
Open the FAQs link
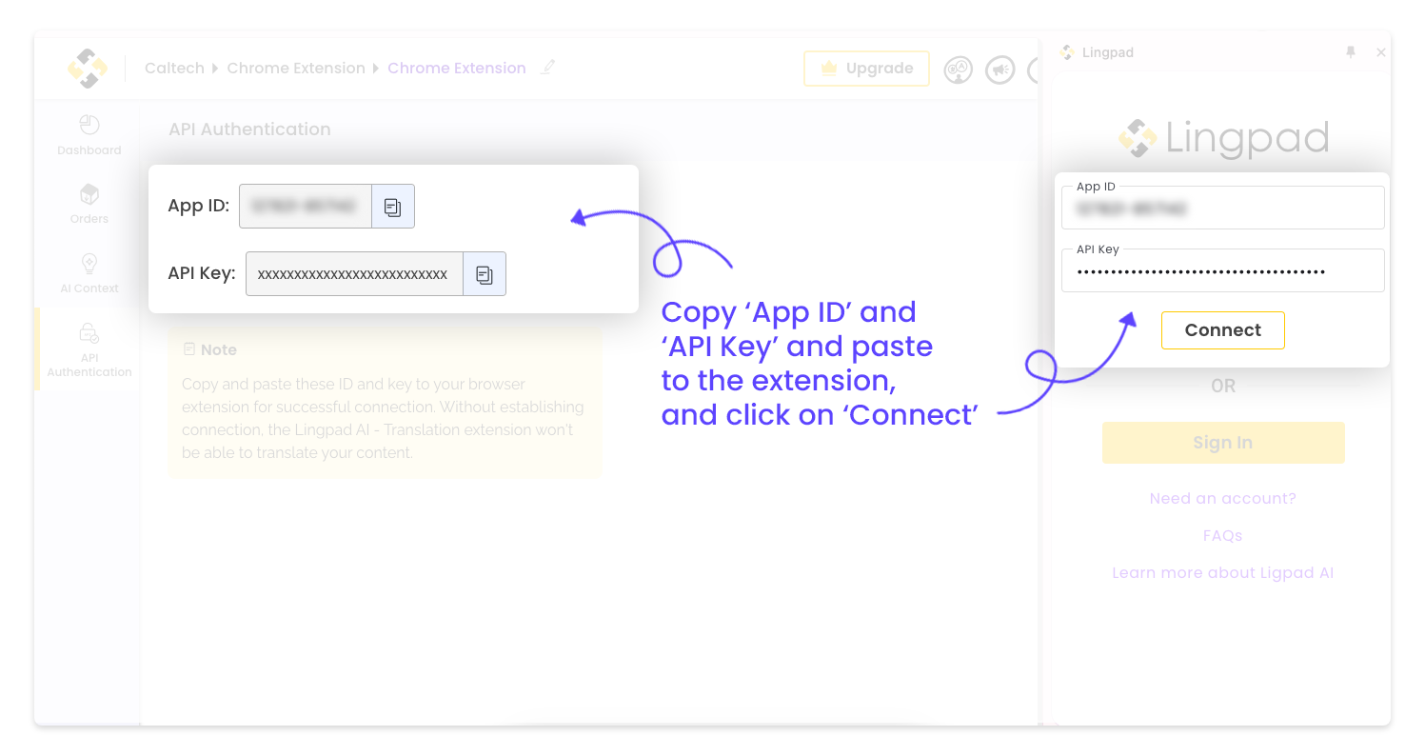[x=1222, y=536]
